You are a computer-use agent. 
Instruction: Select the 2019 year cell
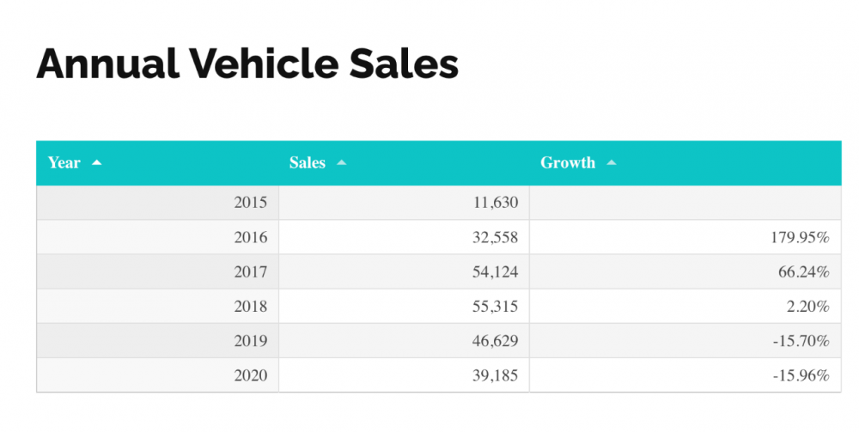point(250,341)
